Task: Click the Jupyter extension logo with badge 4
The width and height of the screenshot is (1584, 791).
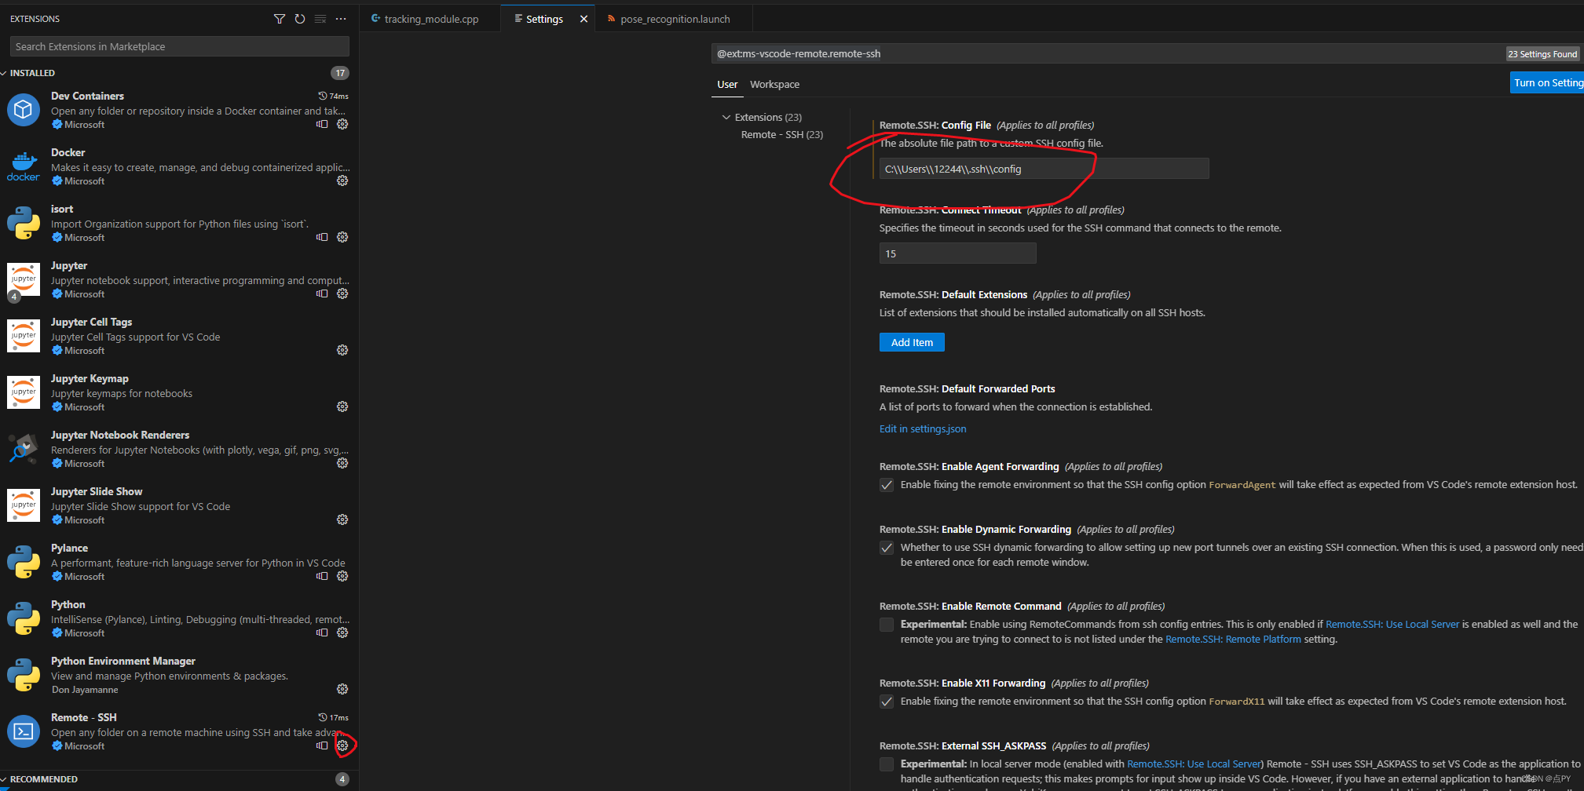Action: tap(23, 282)
